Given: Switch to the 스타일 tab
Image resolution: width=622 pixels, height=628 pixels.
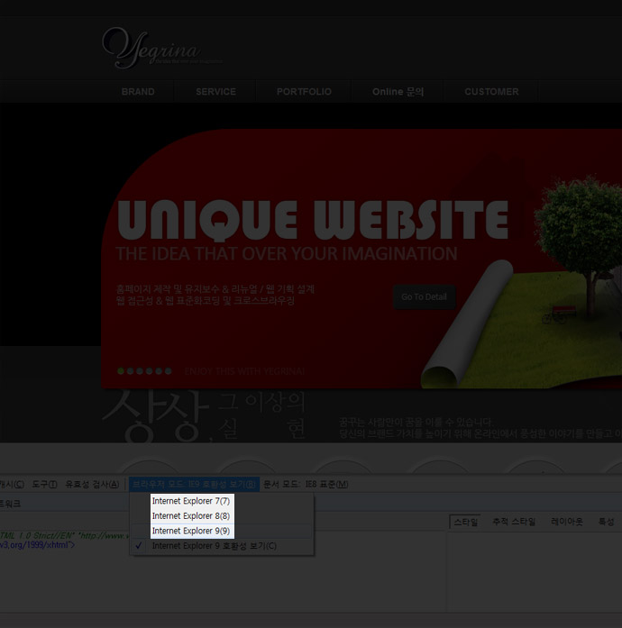Looking at the screenshot, I should tap(465, 522).
